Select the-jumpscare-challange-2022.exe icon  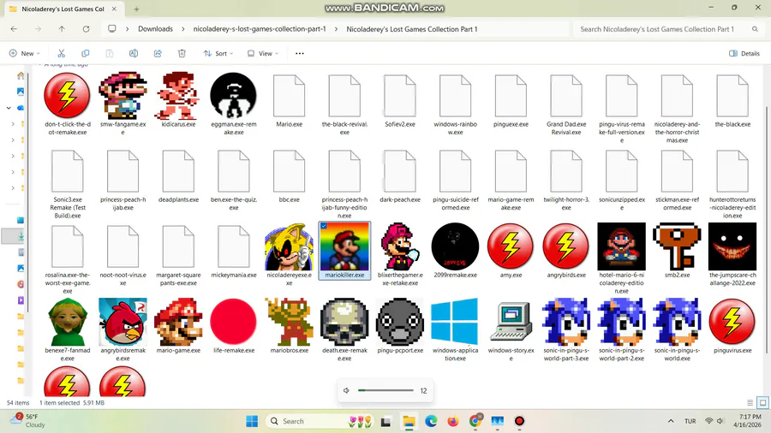pyautogui.click(x=732, y=246)
